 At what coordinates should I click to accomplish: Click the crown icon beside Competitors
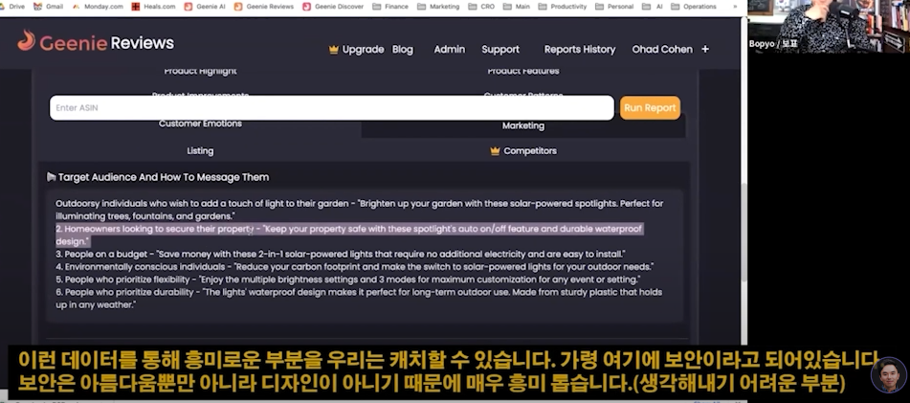coord(495,151)
